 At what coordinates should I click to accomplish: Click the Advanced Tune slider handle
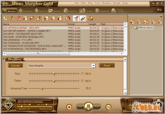point(42,88)
